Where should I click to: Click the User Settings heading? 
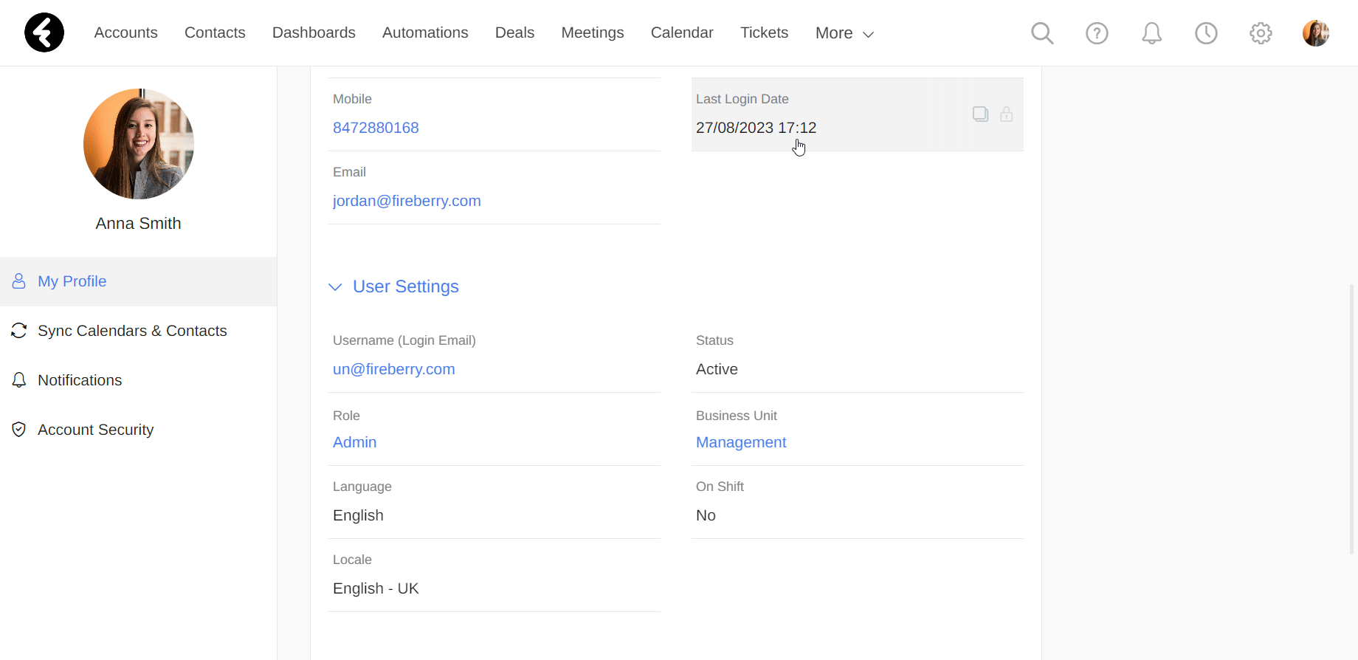pos(406,286)
